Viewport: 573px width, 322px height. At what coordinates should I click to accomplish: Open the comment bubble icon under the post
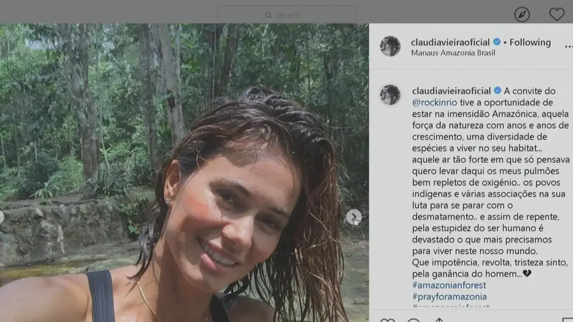414,320
